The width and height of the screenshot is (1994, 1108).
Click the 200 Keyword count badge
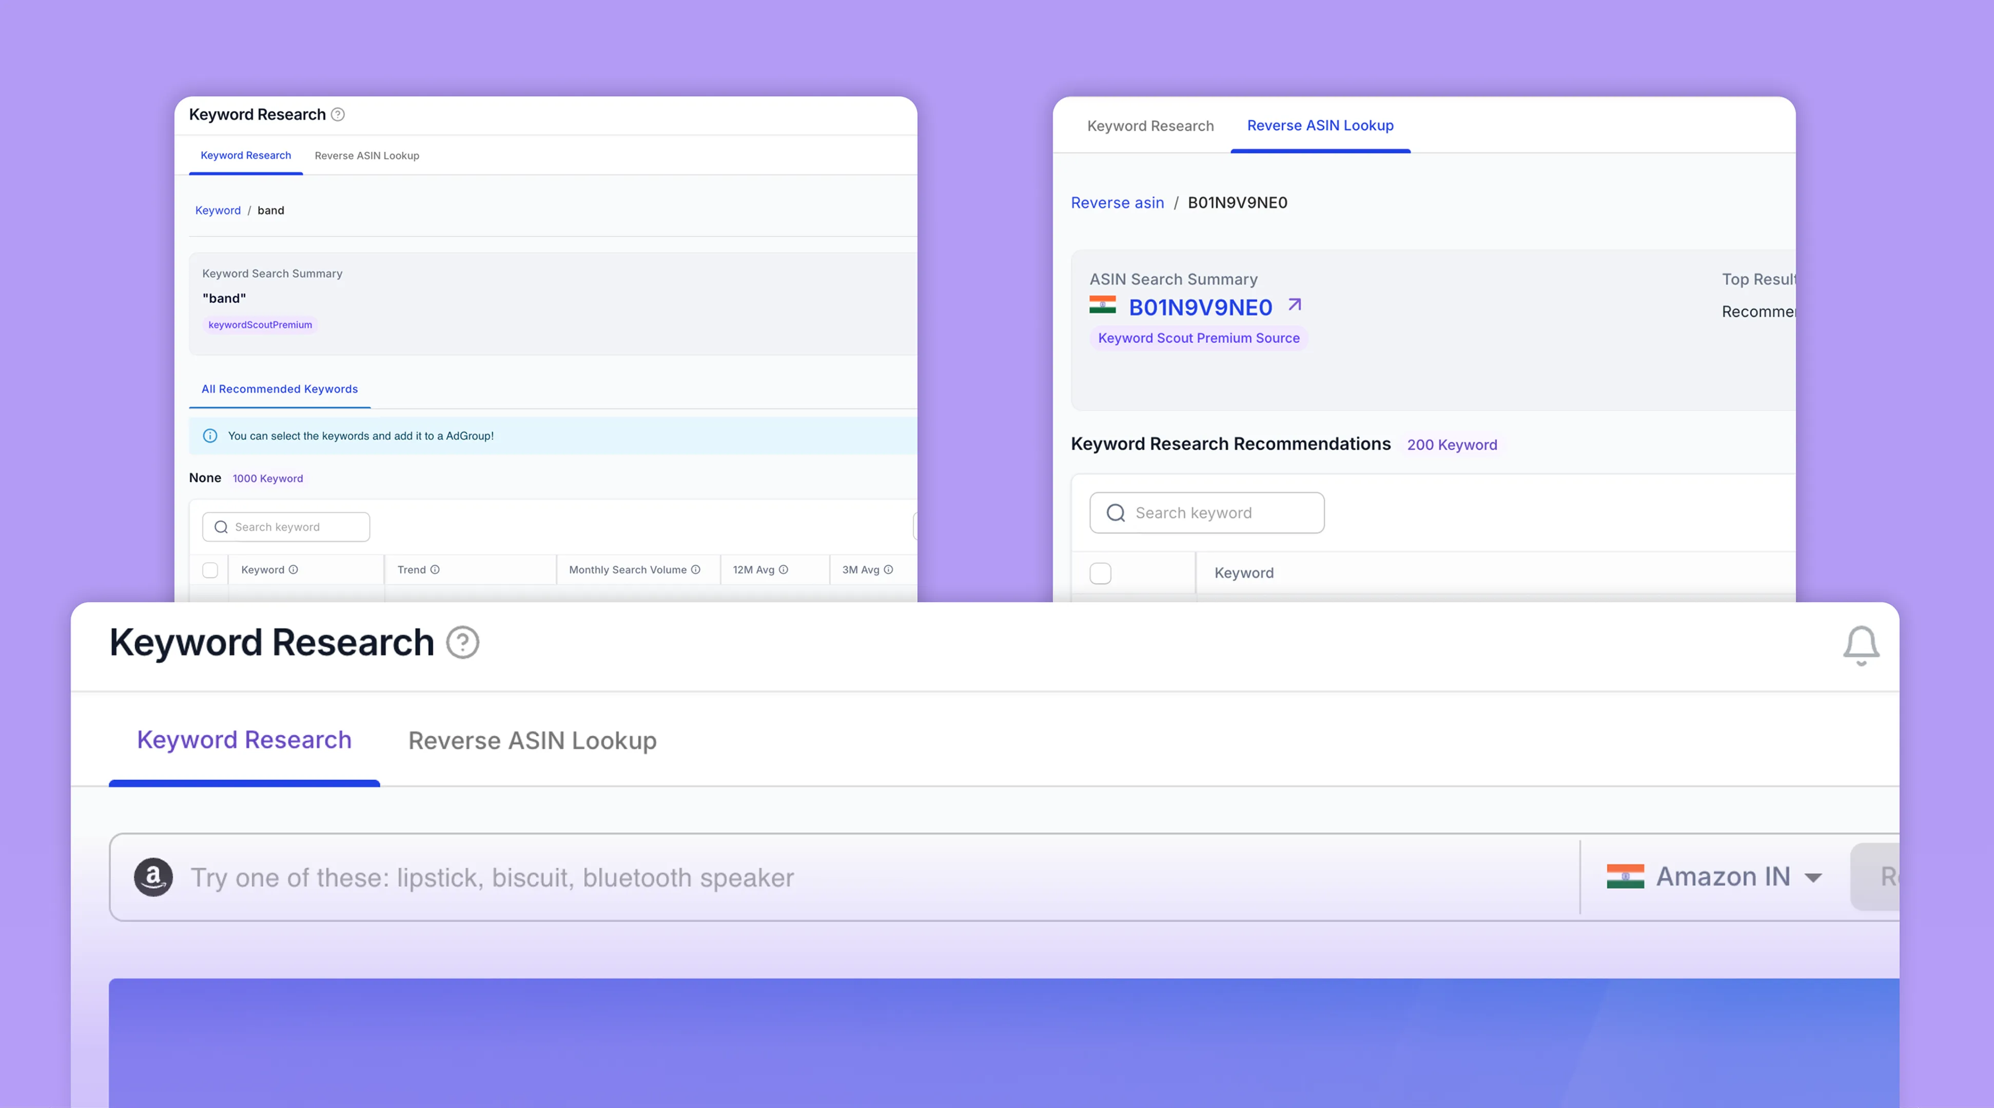[x=1452, y=445]
